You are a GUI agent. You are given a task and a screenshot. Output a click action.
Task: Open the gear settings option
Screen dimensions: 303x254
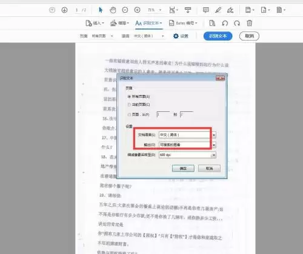coord(181,36)
